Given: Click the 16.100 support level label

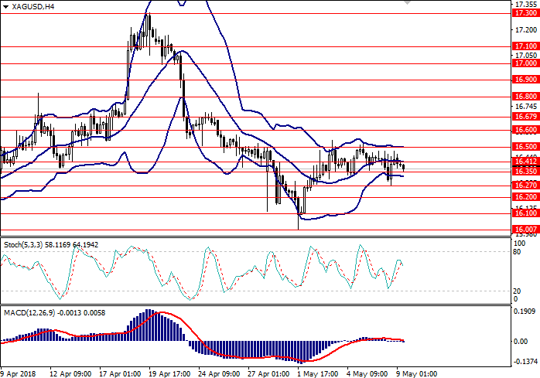Looking at the screenshot, I should 525,213.
